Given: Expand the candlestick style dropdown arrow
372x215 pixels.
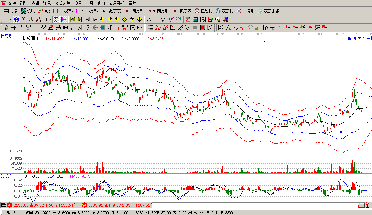Looking at the screenshot, I should point(50,19).
